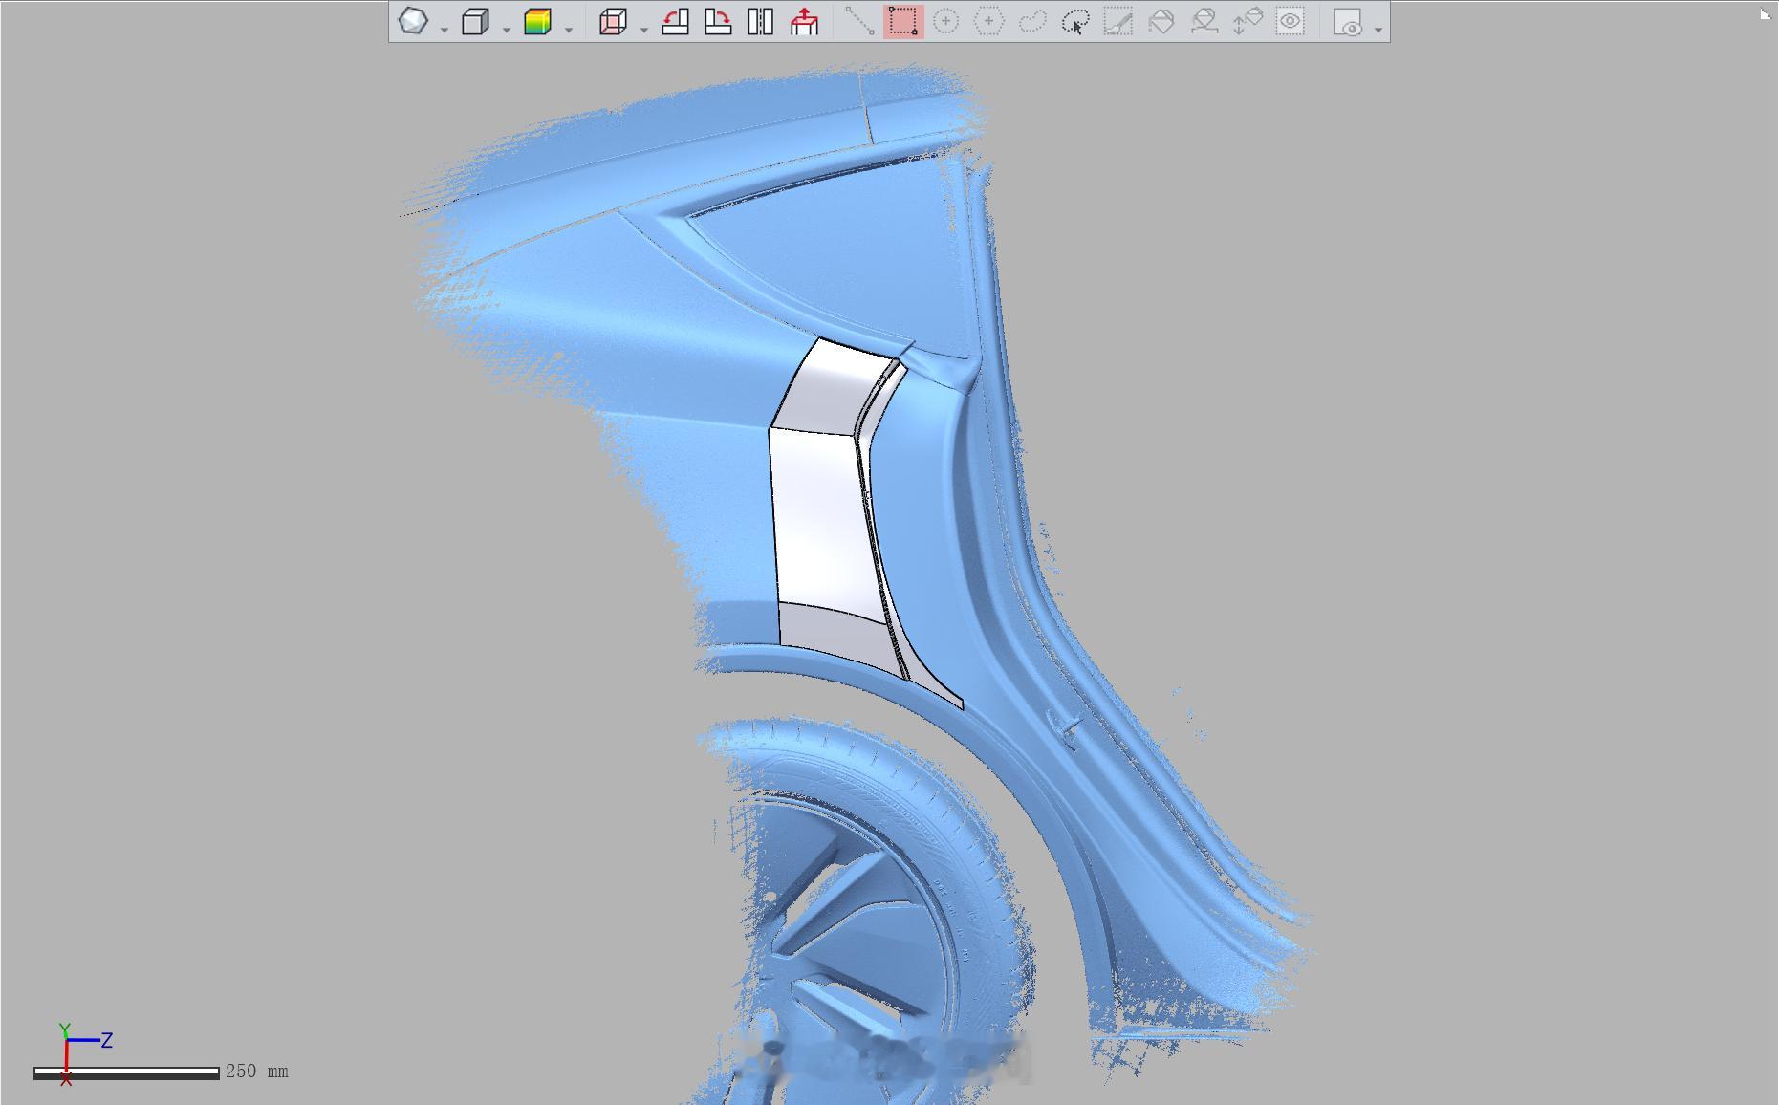Select the polygon selection mode icon
Image resolution: width=1779 pixels, height=1105 pixels.
point(988,21)
